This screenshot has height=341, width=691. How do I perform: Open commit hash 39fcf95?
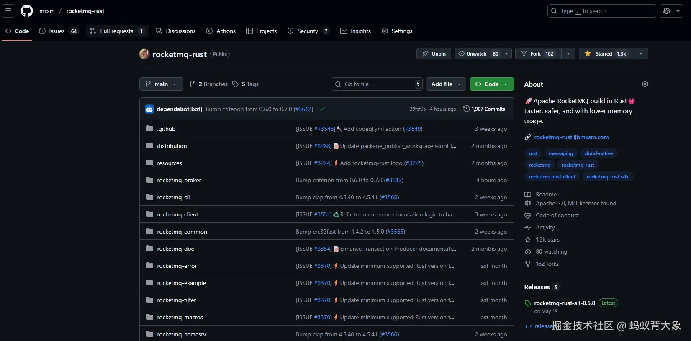click(418, 109)
